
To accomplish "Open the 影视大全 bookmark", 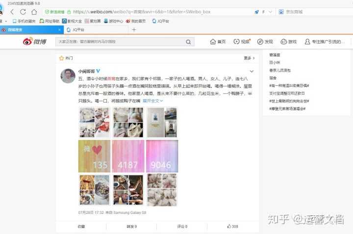I will (x=72, y=21).
